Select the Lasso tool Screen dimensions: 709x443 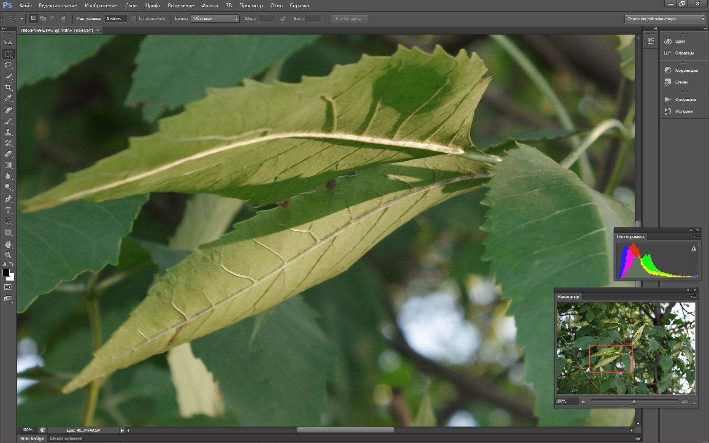click(x=8, y=65)
